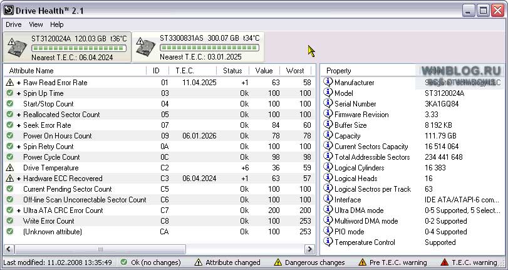
Task: Click the ST3300831AS health progress bar
Action: 210,48
